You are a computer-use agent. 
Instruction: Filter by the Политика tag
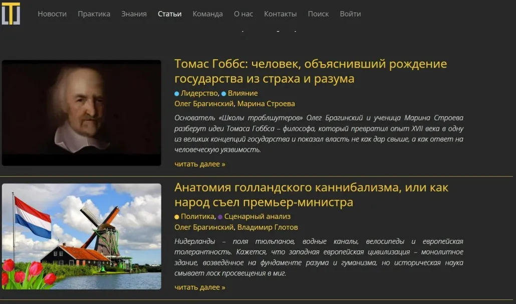click(197, 216)
